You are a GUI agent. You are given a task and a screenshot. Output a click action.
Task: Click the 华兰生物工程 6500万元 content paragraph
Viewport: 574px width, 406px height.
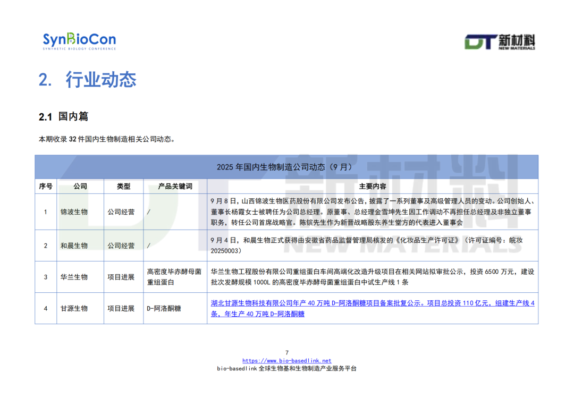click(x=372, y=277)
